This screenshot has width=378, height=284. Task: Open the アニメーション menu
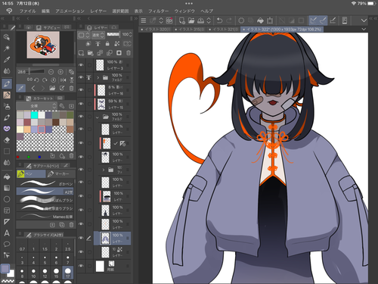point(70,11)
